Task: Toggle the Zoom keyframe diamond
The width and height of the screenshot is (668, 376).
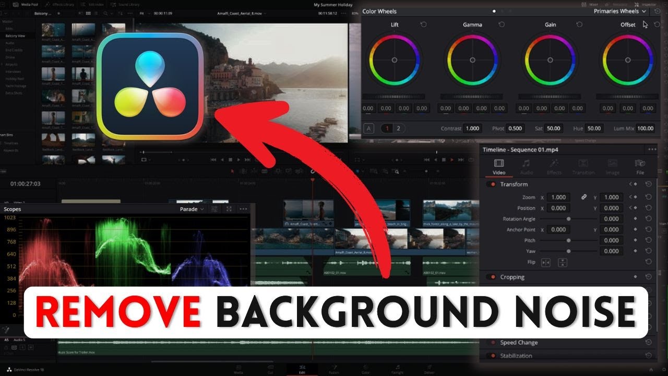Action: [635, 197]
